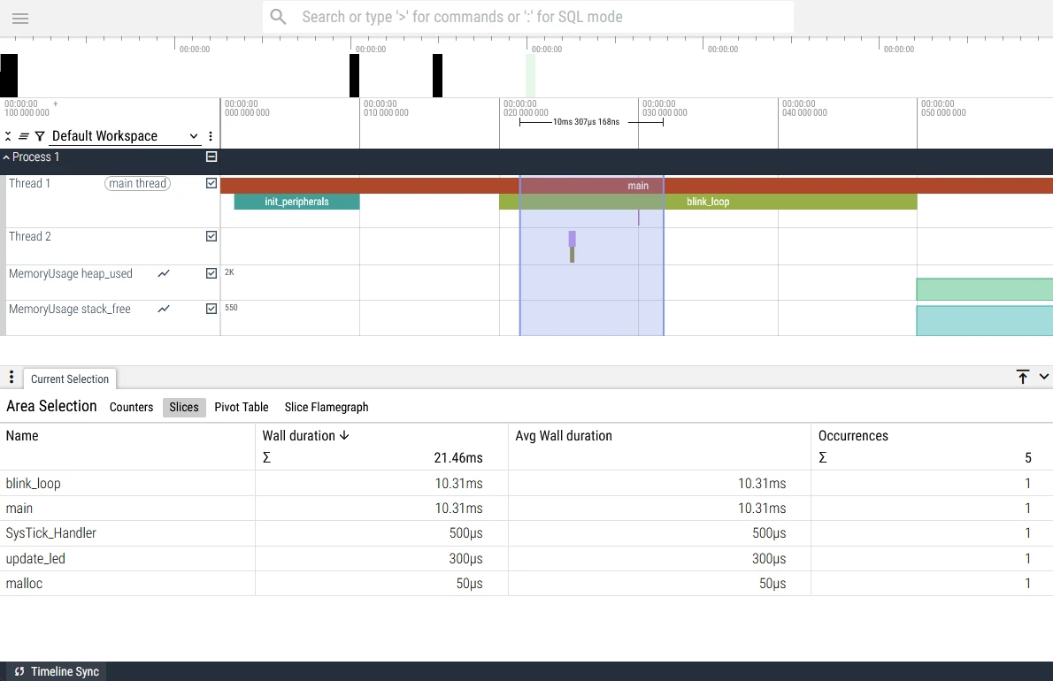Viewport: 1053px width, 681px height.
Task: Click the search magnifier icon
Action: coord(279,17)
